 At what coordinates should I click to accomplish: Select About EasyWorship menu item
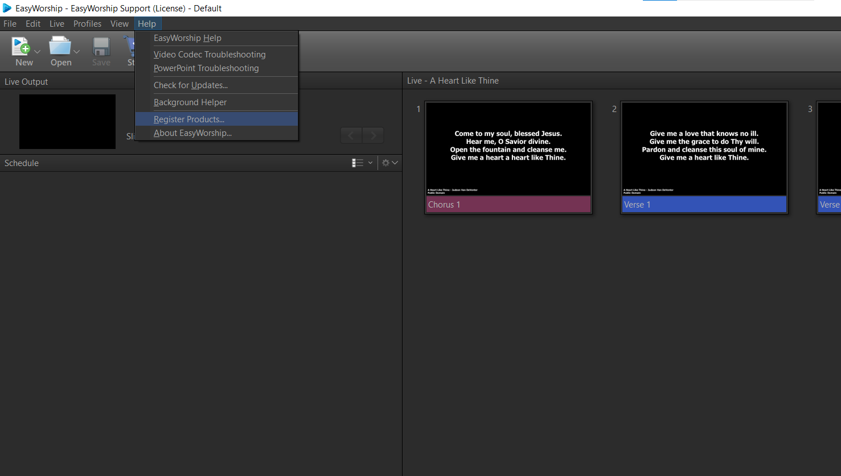pyautogui.click(x=192, y=133)
